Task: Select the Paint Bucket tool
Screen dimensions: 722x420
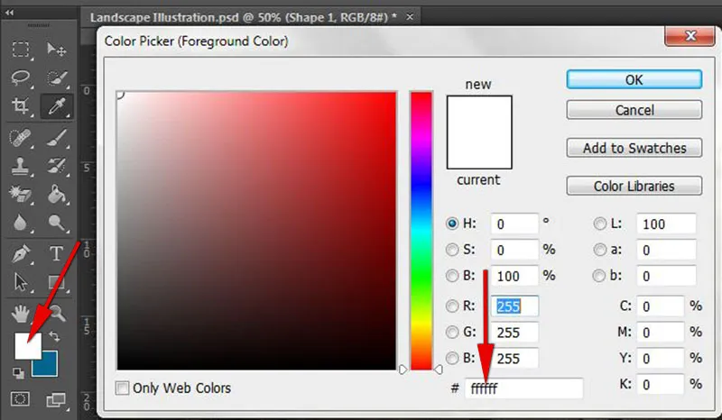Action: click(x=57, y=194)
